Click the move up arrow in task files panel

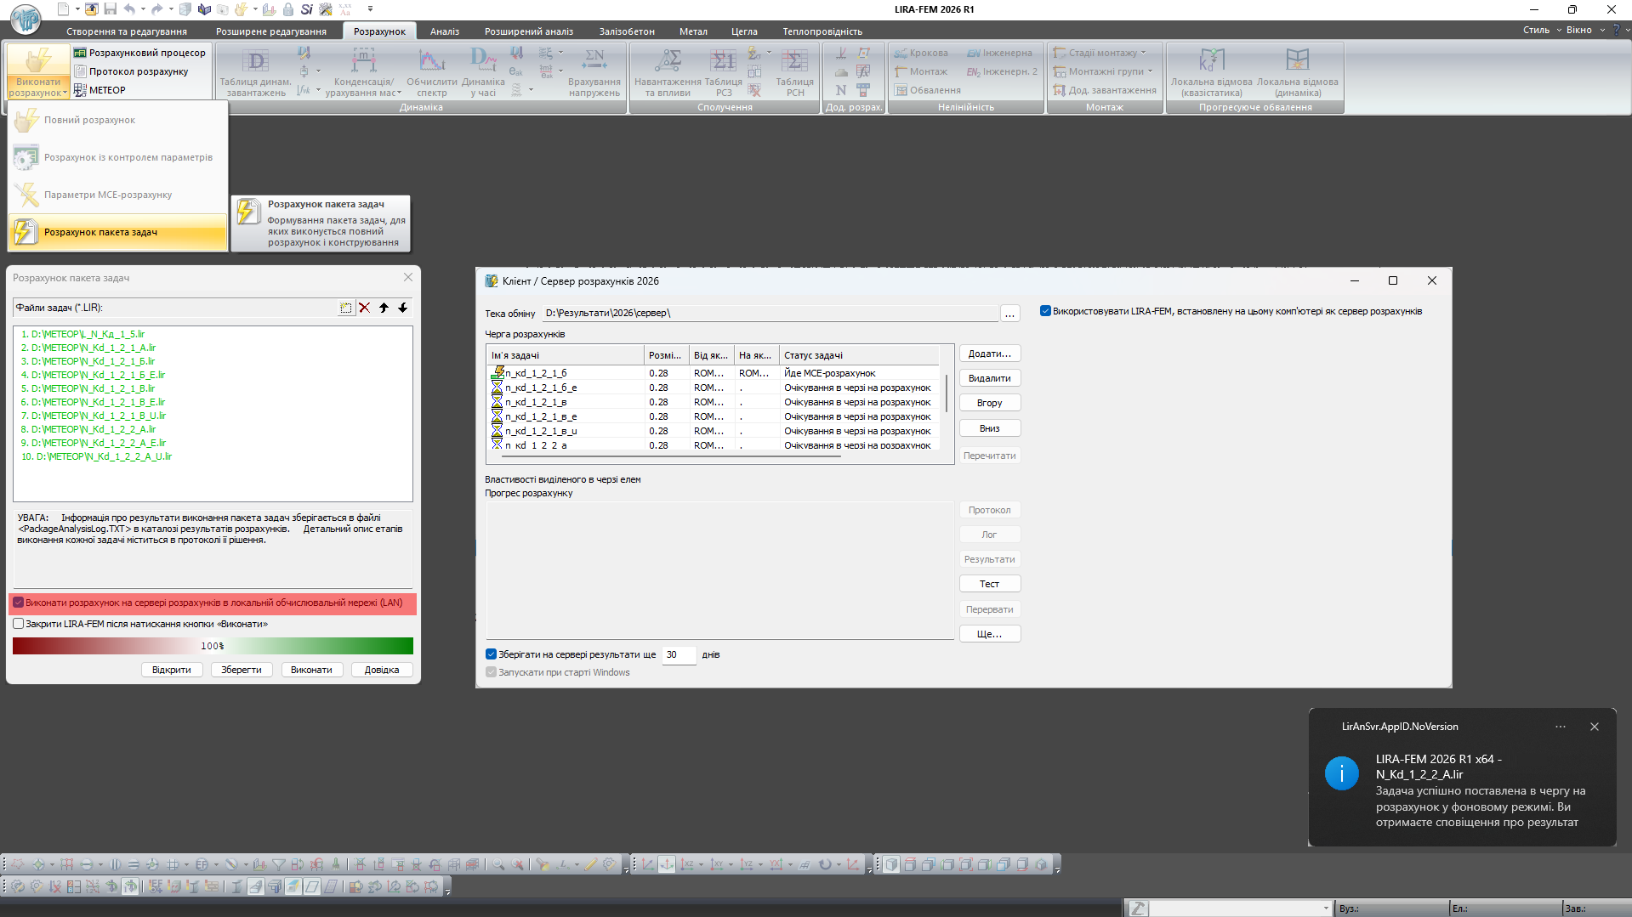[384, 308]
